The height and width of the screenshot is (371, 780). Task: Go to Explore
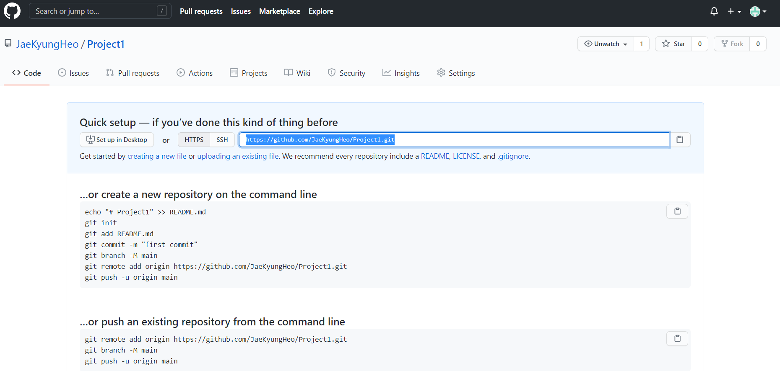(x=321, y=11)
